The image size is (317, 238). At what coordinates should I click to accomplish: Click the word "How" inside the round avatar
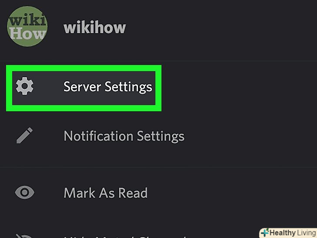pyautogui.click(x=27, y=33)
